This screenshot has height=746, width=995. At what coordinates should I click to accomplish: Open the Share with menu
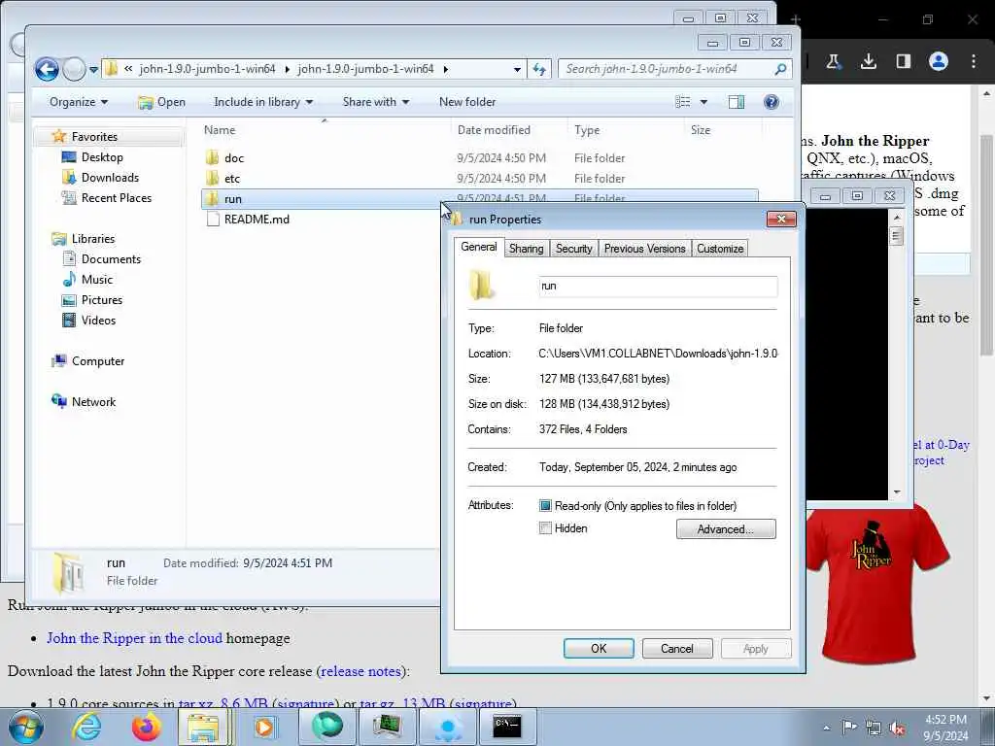tap(376, 102)
